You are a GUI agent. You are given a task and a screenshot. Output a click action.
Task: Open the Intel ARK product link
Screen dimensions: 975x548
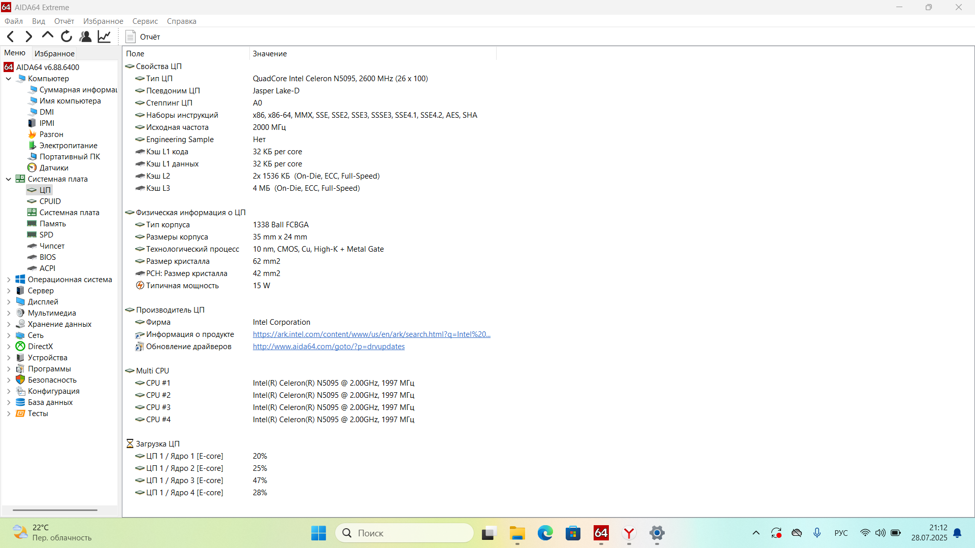(x=371, y=334)
